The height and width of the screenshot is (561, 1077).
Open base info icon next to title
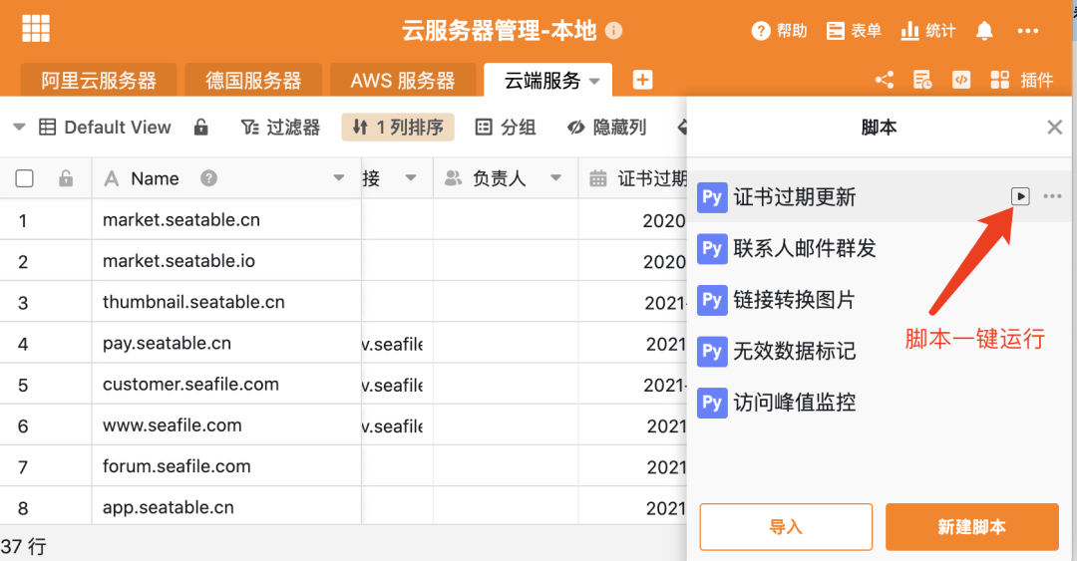click(614, 31)
